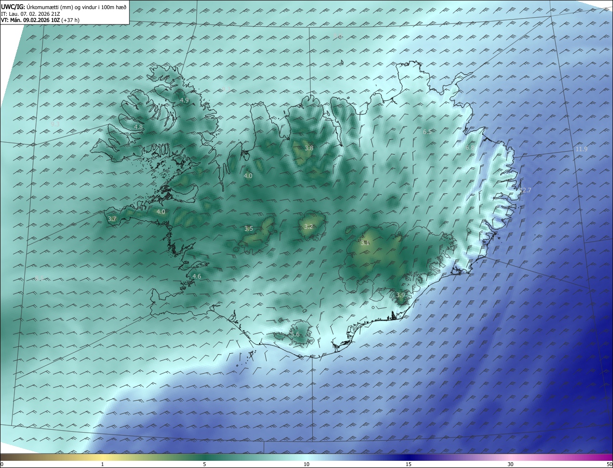Click the 'VT: Mán. 09.02.2026 10Z' line
613x468 pixels.
(x=40, y=20)
